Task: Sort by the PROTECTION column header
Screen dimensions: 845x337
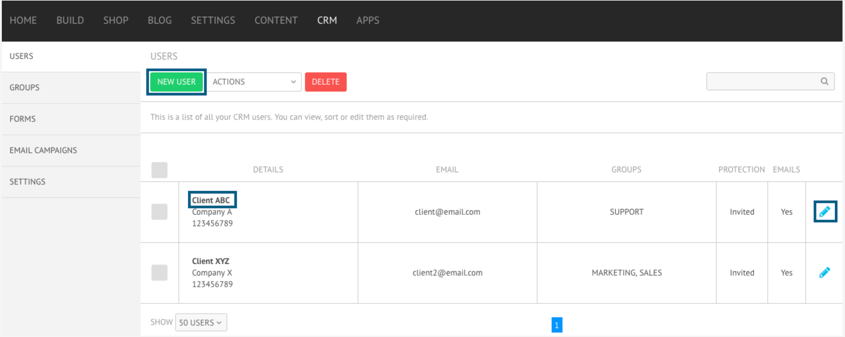Action: (x=742, y=170)
